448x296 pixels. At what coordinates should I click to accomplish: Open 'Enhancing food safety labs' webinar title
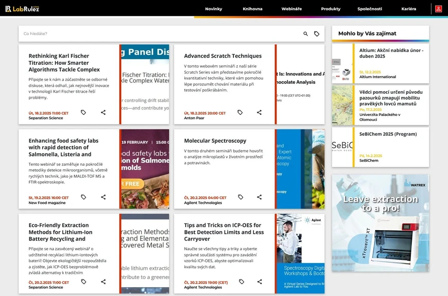(63, 147)
